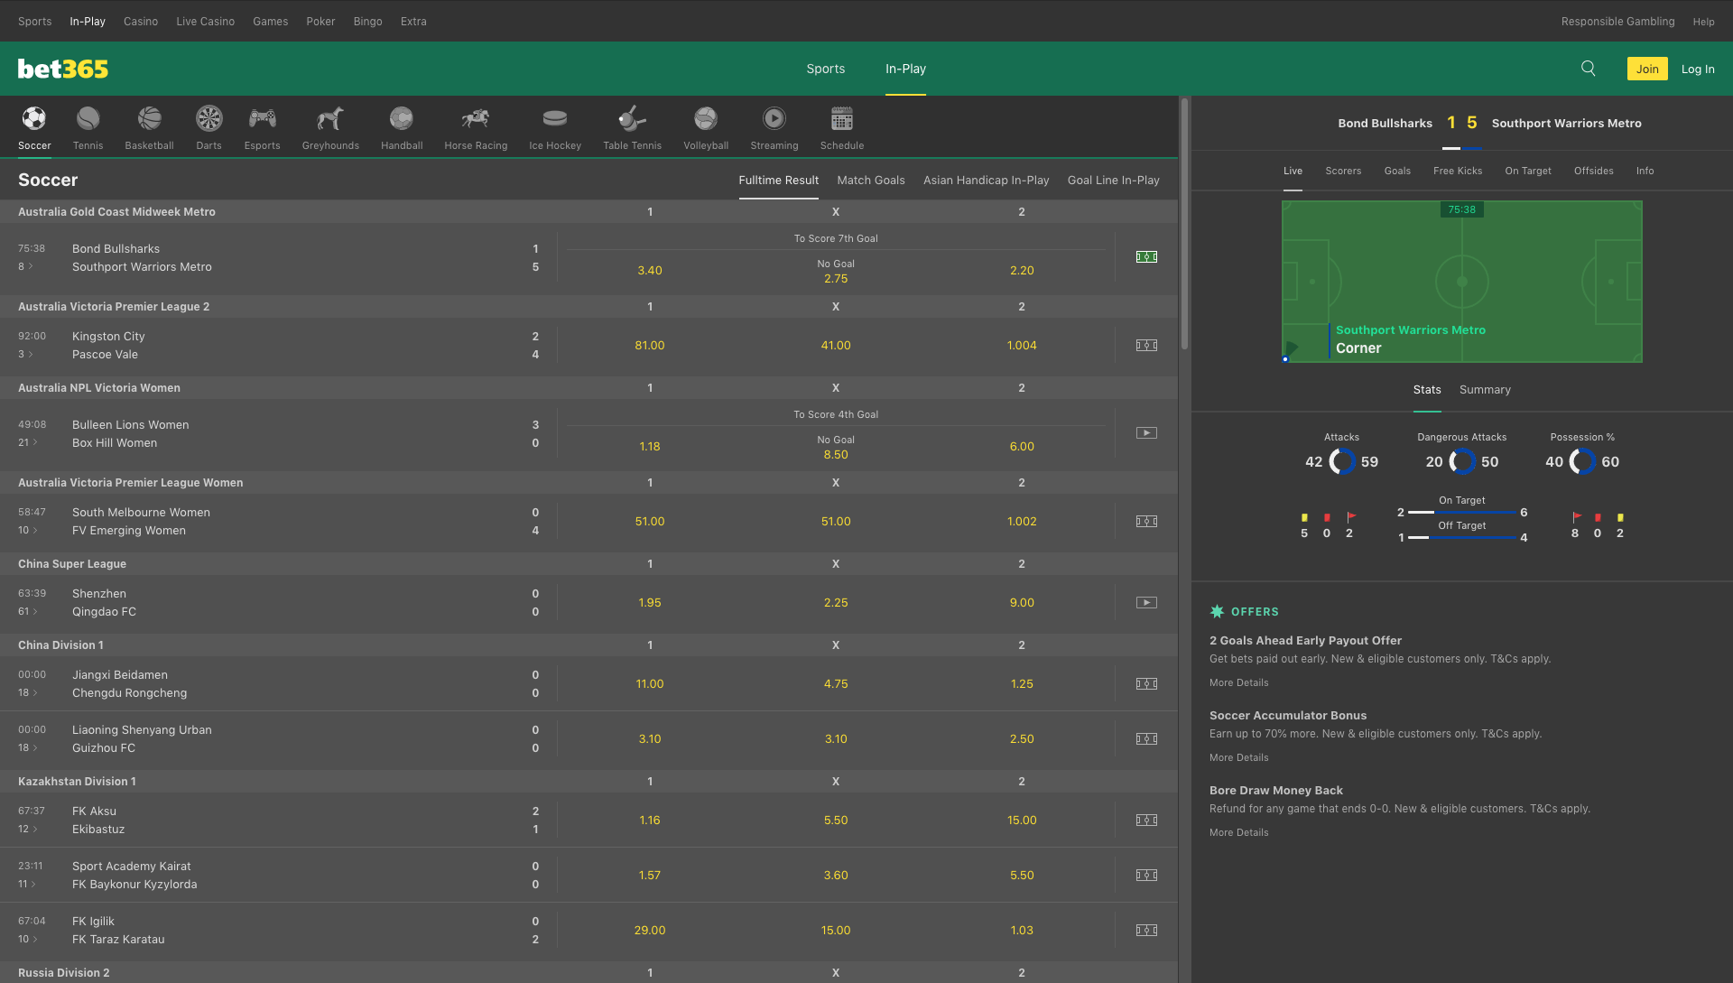Switch to Asian Handicap In-Play tab

pyautogui.click(x=986, y=181)
